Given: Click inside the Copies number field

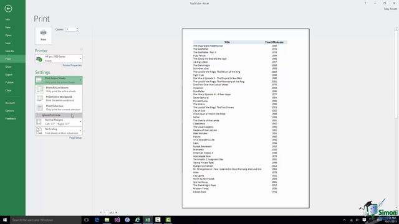Looking at the screenshot, I should (x=70, y=29).
